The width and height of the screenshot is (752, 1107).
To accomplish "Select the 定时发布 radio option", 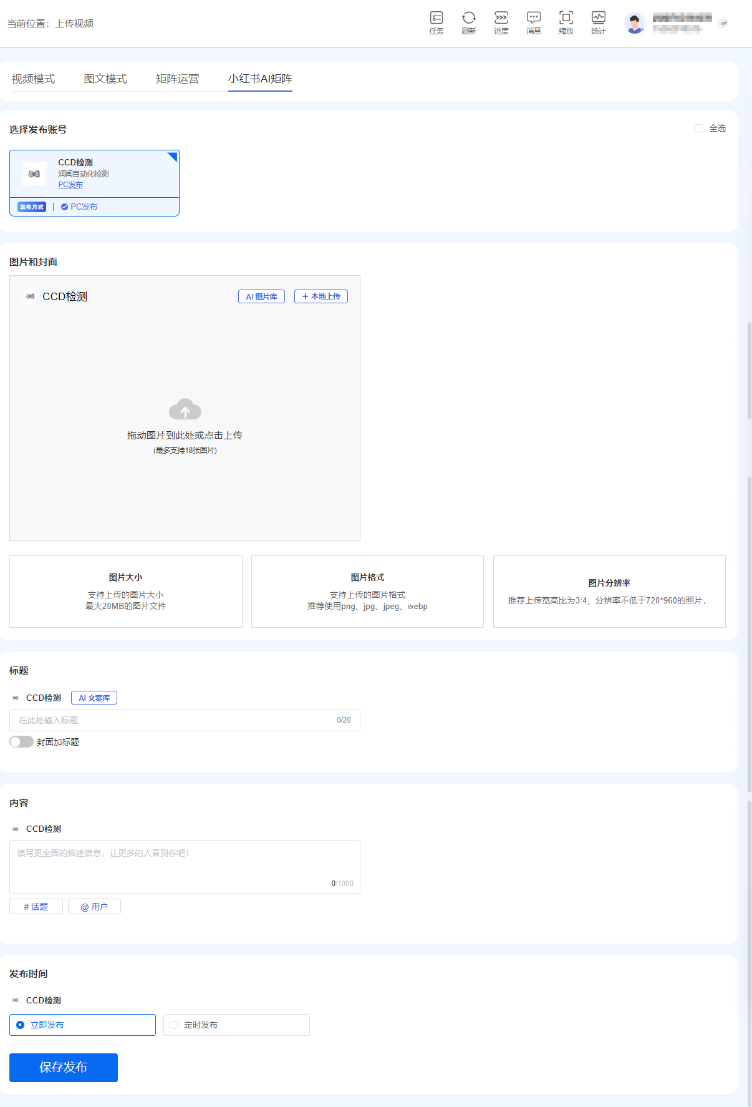I will [236, 1025].
